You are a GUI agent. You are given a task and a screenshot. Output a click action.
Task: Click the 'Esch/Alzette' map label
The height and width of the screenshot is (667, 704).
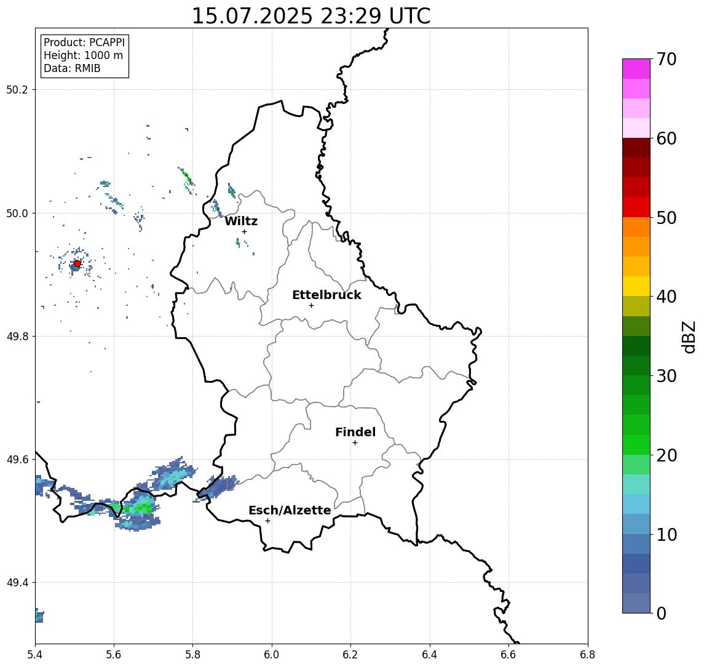pyautogui.click(x=290, y=510)
